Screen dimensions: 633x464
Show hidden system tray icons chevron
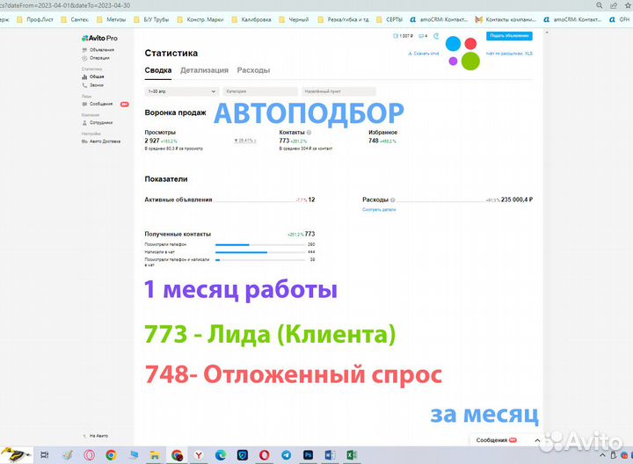point(602,455)
